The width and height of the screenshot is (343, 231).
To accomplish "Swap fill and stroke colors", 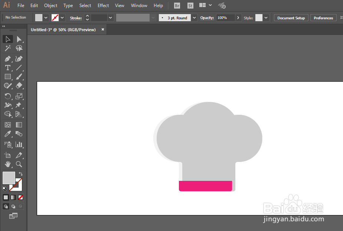I will tap(20, 174).
